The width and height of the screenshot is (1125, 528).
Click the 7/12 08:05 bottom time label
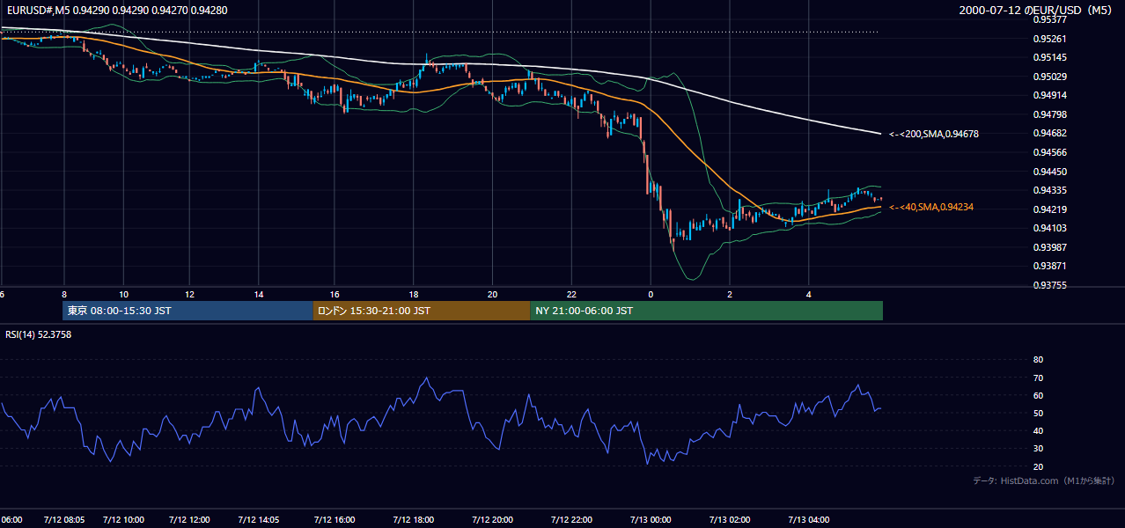pos(64,520)
